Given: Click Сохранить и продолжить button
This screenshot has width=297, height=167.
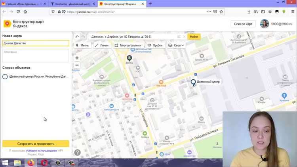Looking at the screenshot, I should (36, 144).
